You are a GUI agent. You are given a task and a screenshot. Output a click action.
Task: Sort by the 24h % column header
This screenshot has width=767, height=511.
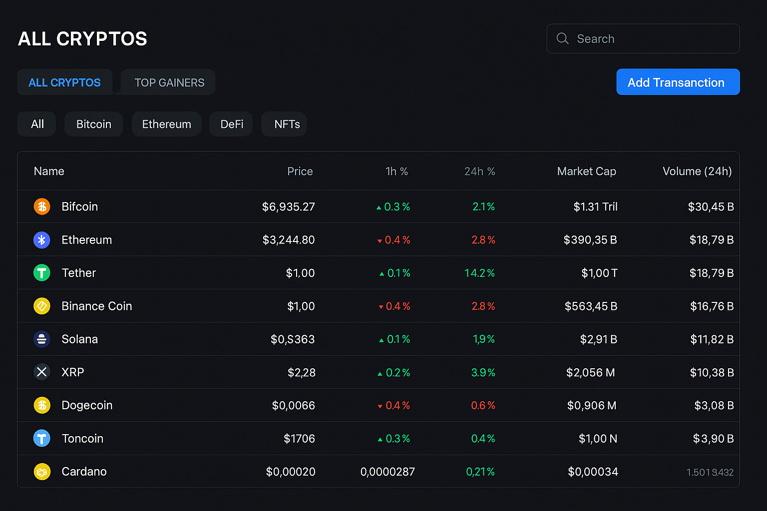(480, 171)
